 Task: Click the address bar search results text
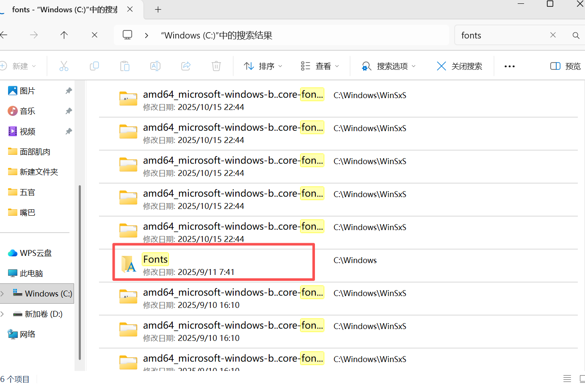[217, 36]
